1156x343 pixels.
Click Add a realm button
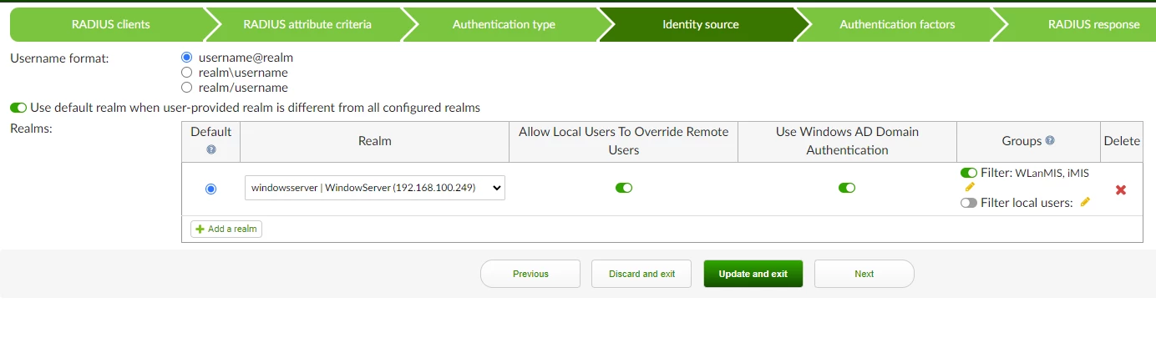226,229
